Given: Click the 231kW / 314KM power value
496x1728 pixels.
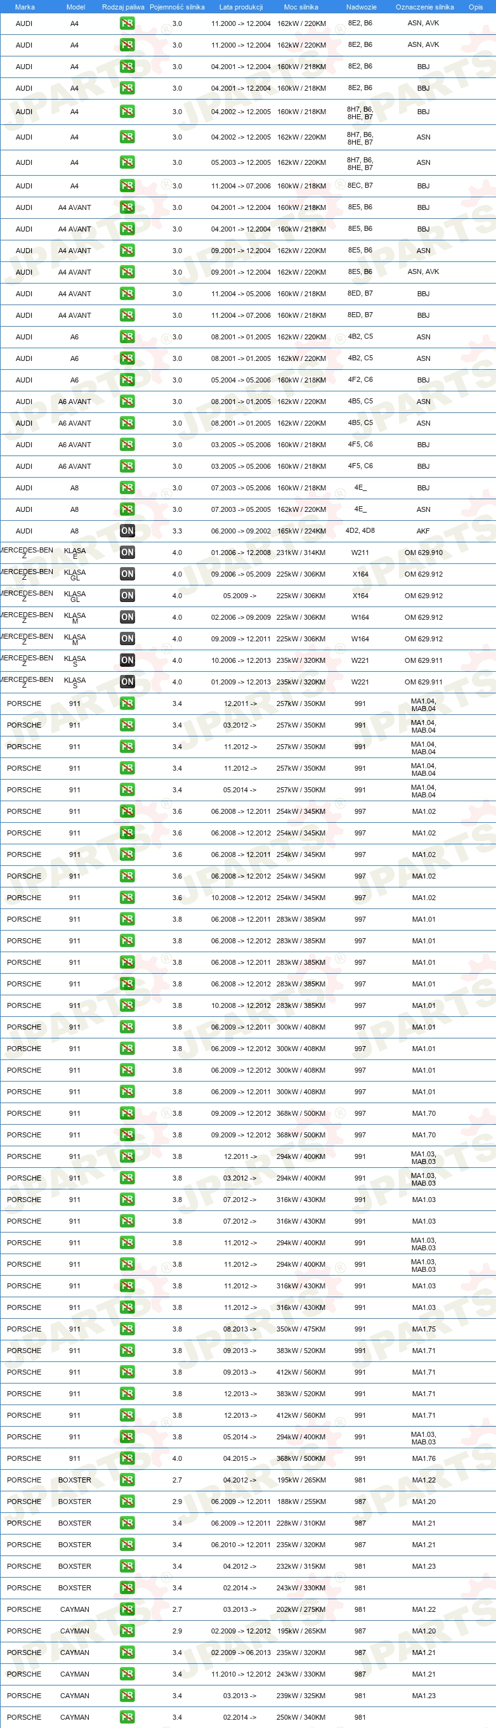Looking at the screenshot, I should 301,553.
